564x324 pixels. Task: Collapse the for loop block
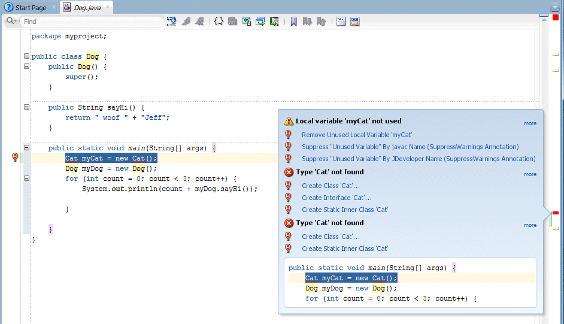click(x=26, y=178)
